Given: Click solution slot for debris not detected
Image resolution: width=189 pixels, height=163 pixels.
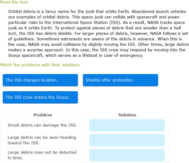Looking at the screenshot, I should [127, 155].
